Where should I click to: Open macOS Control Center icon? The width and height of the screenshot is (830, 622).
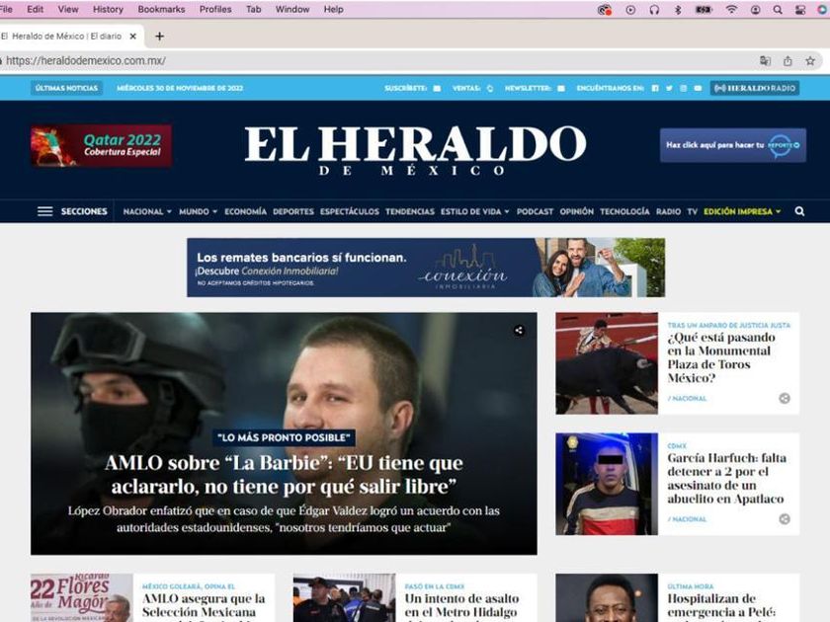tap(800, 10)
